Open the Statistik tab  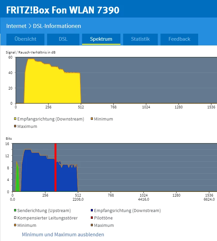(x=140, y=39)
